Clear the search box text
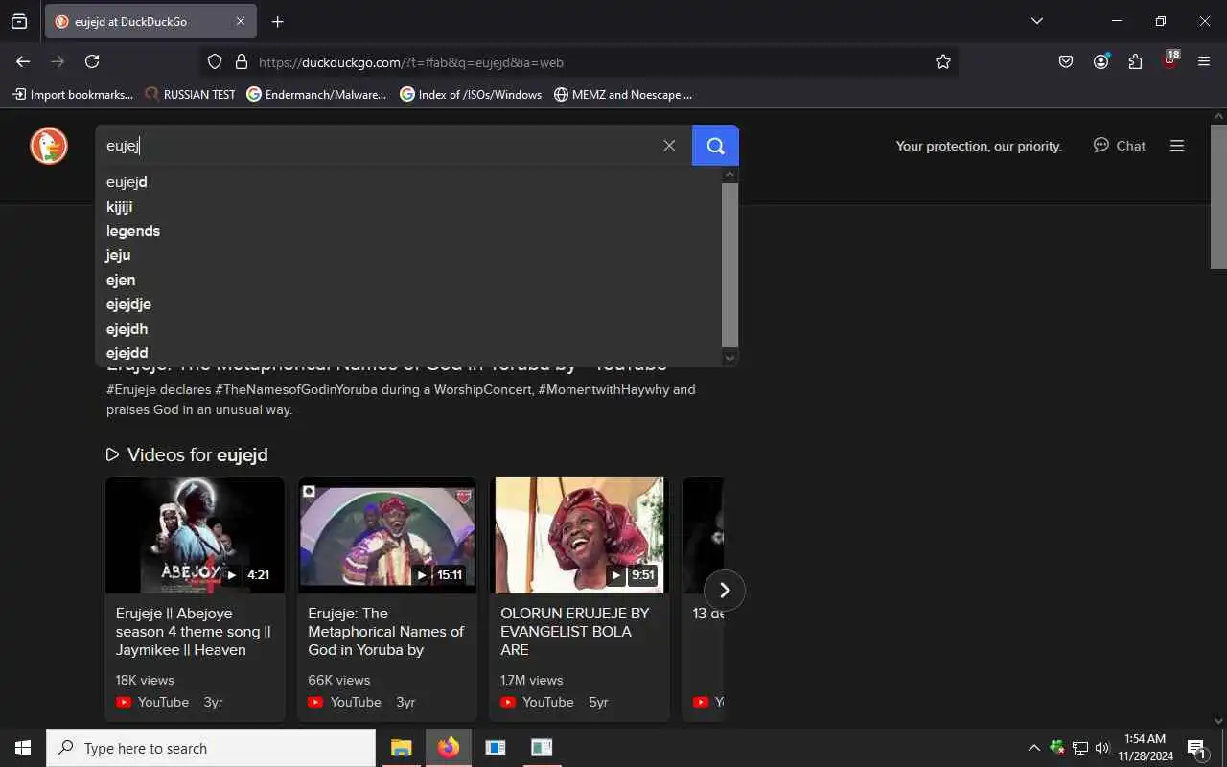Image resolution: width=1227 pixels, height=767 pixels. click(x=669, y=146)
